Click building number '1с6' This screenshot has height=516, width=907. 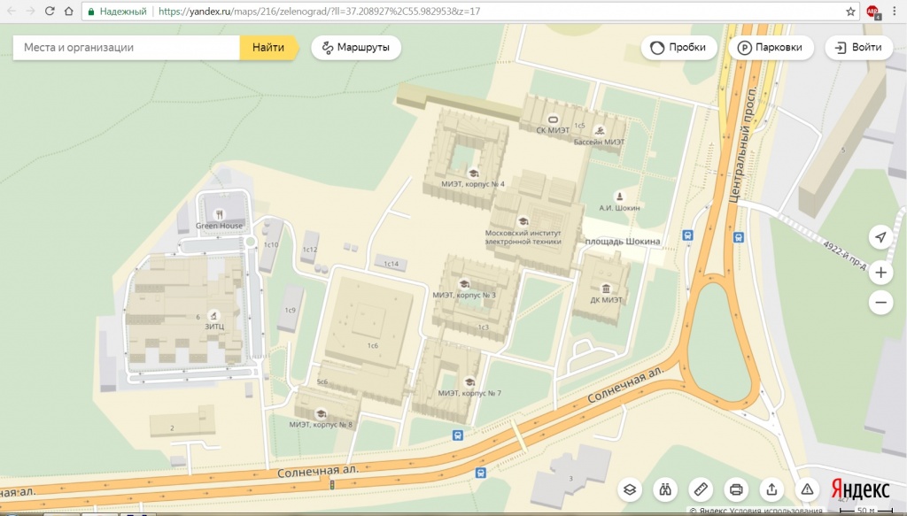(x=373, y=345)
